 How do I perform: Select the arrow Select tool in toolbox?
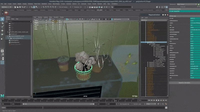point(2,19)
